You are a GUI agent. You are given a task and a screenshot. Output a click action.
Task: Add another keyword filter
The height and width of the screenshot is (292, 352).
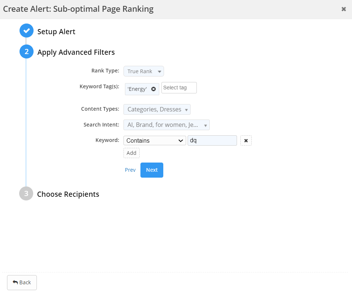(x=131, y=153)
